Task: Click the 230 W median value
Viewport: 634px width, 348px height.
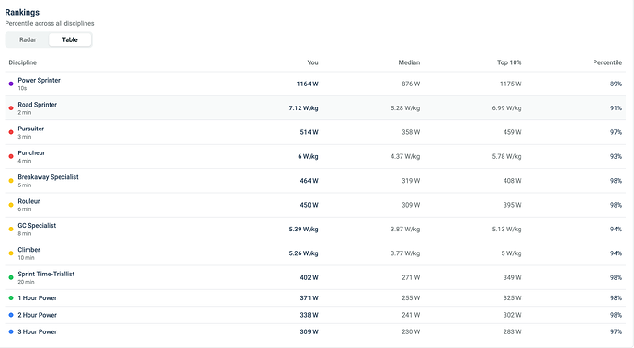Action: 411,332
